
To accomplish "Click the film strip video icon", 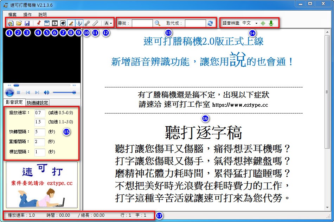I will (x=55, y=23).
